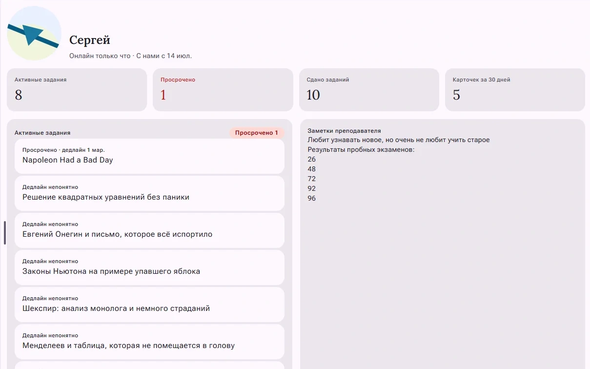Open task 'Решение квадратных уравнений без паники'
The height and width of the screenshot is (369, 590).
149,193
